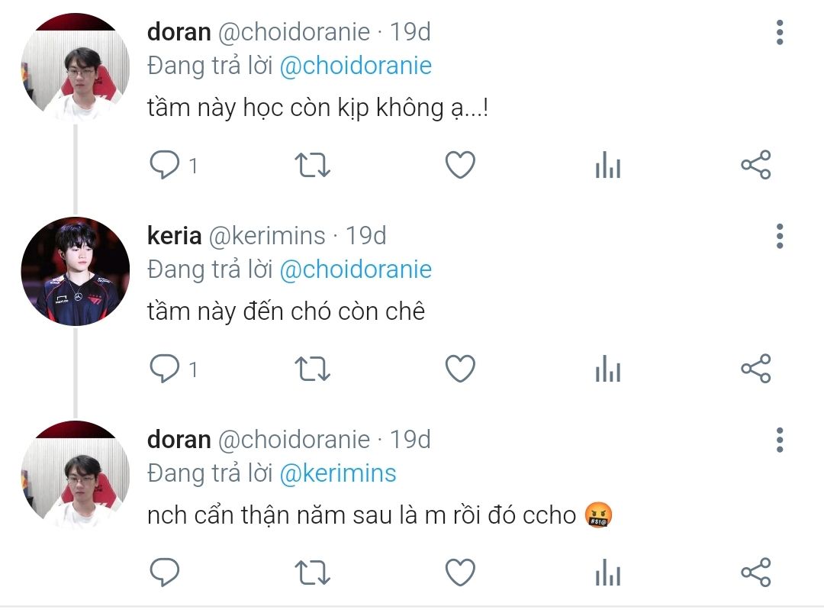The image size is (824, 613).
Task: Reply to doran's first tweet
Action: (x=164, y=165)
